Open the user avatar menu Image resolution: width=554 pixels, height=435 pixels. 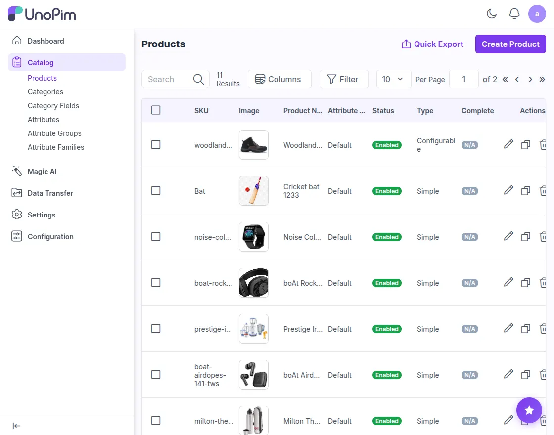coord(537,14)
